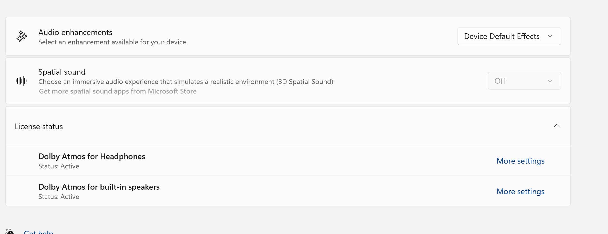Click the Select an enhancement subtitle text
Viewport: 608px width, 234px height.
tap(112, 42)
